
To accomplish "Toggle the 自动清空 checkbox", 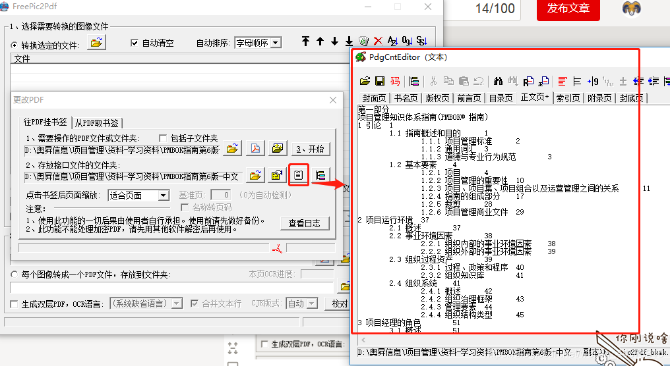I will (135, 43).
